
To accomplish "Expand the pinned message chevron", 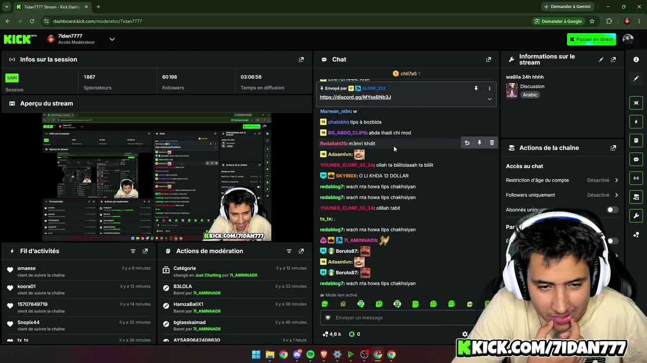I will click(489, 99).
